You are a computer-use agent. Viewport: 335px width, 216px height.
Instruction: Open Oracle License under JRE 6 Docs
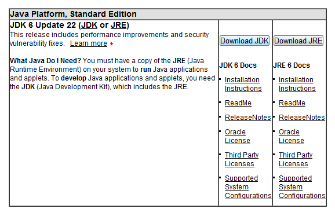coord(291,136)
